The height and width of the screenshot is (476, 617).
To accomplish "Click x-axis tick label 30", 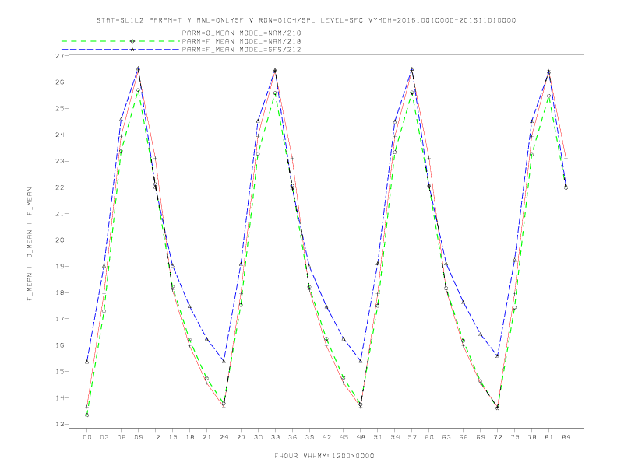I will [x=258, y=437].
